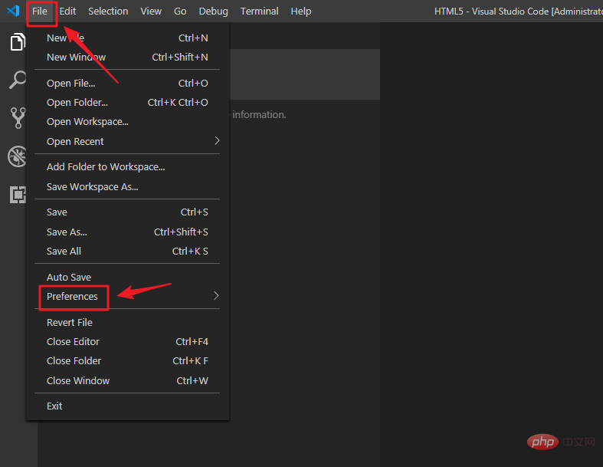Open the Extensions icon in activity bar
Viewport: 603px width, 467px height.
click(18, 195)
